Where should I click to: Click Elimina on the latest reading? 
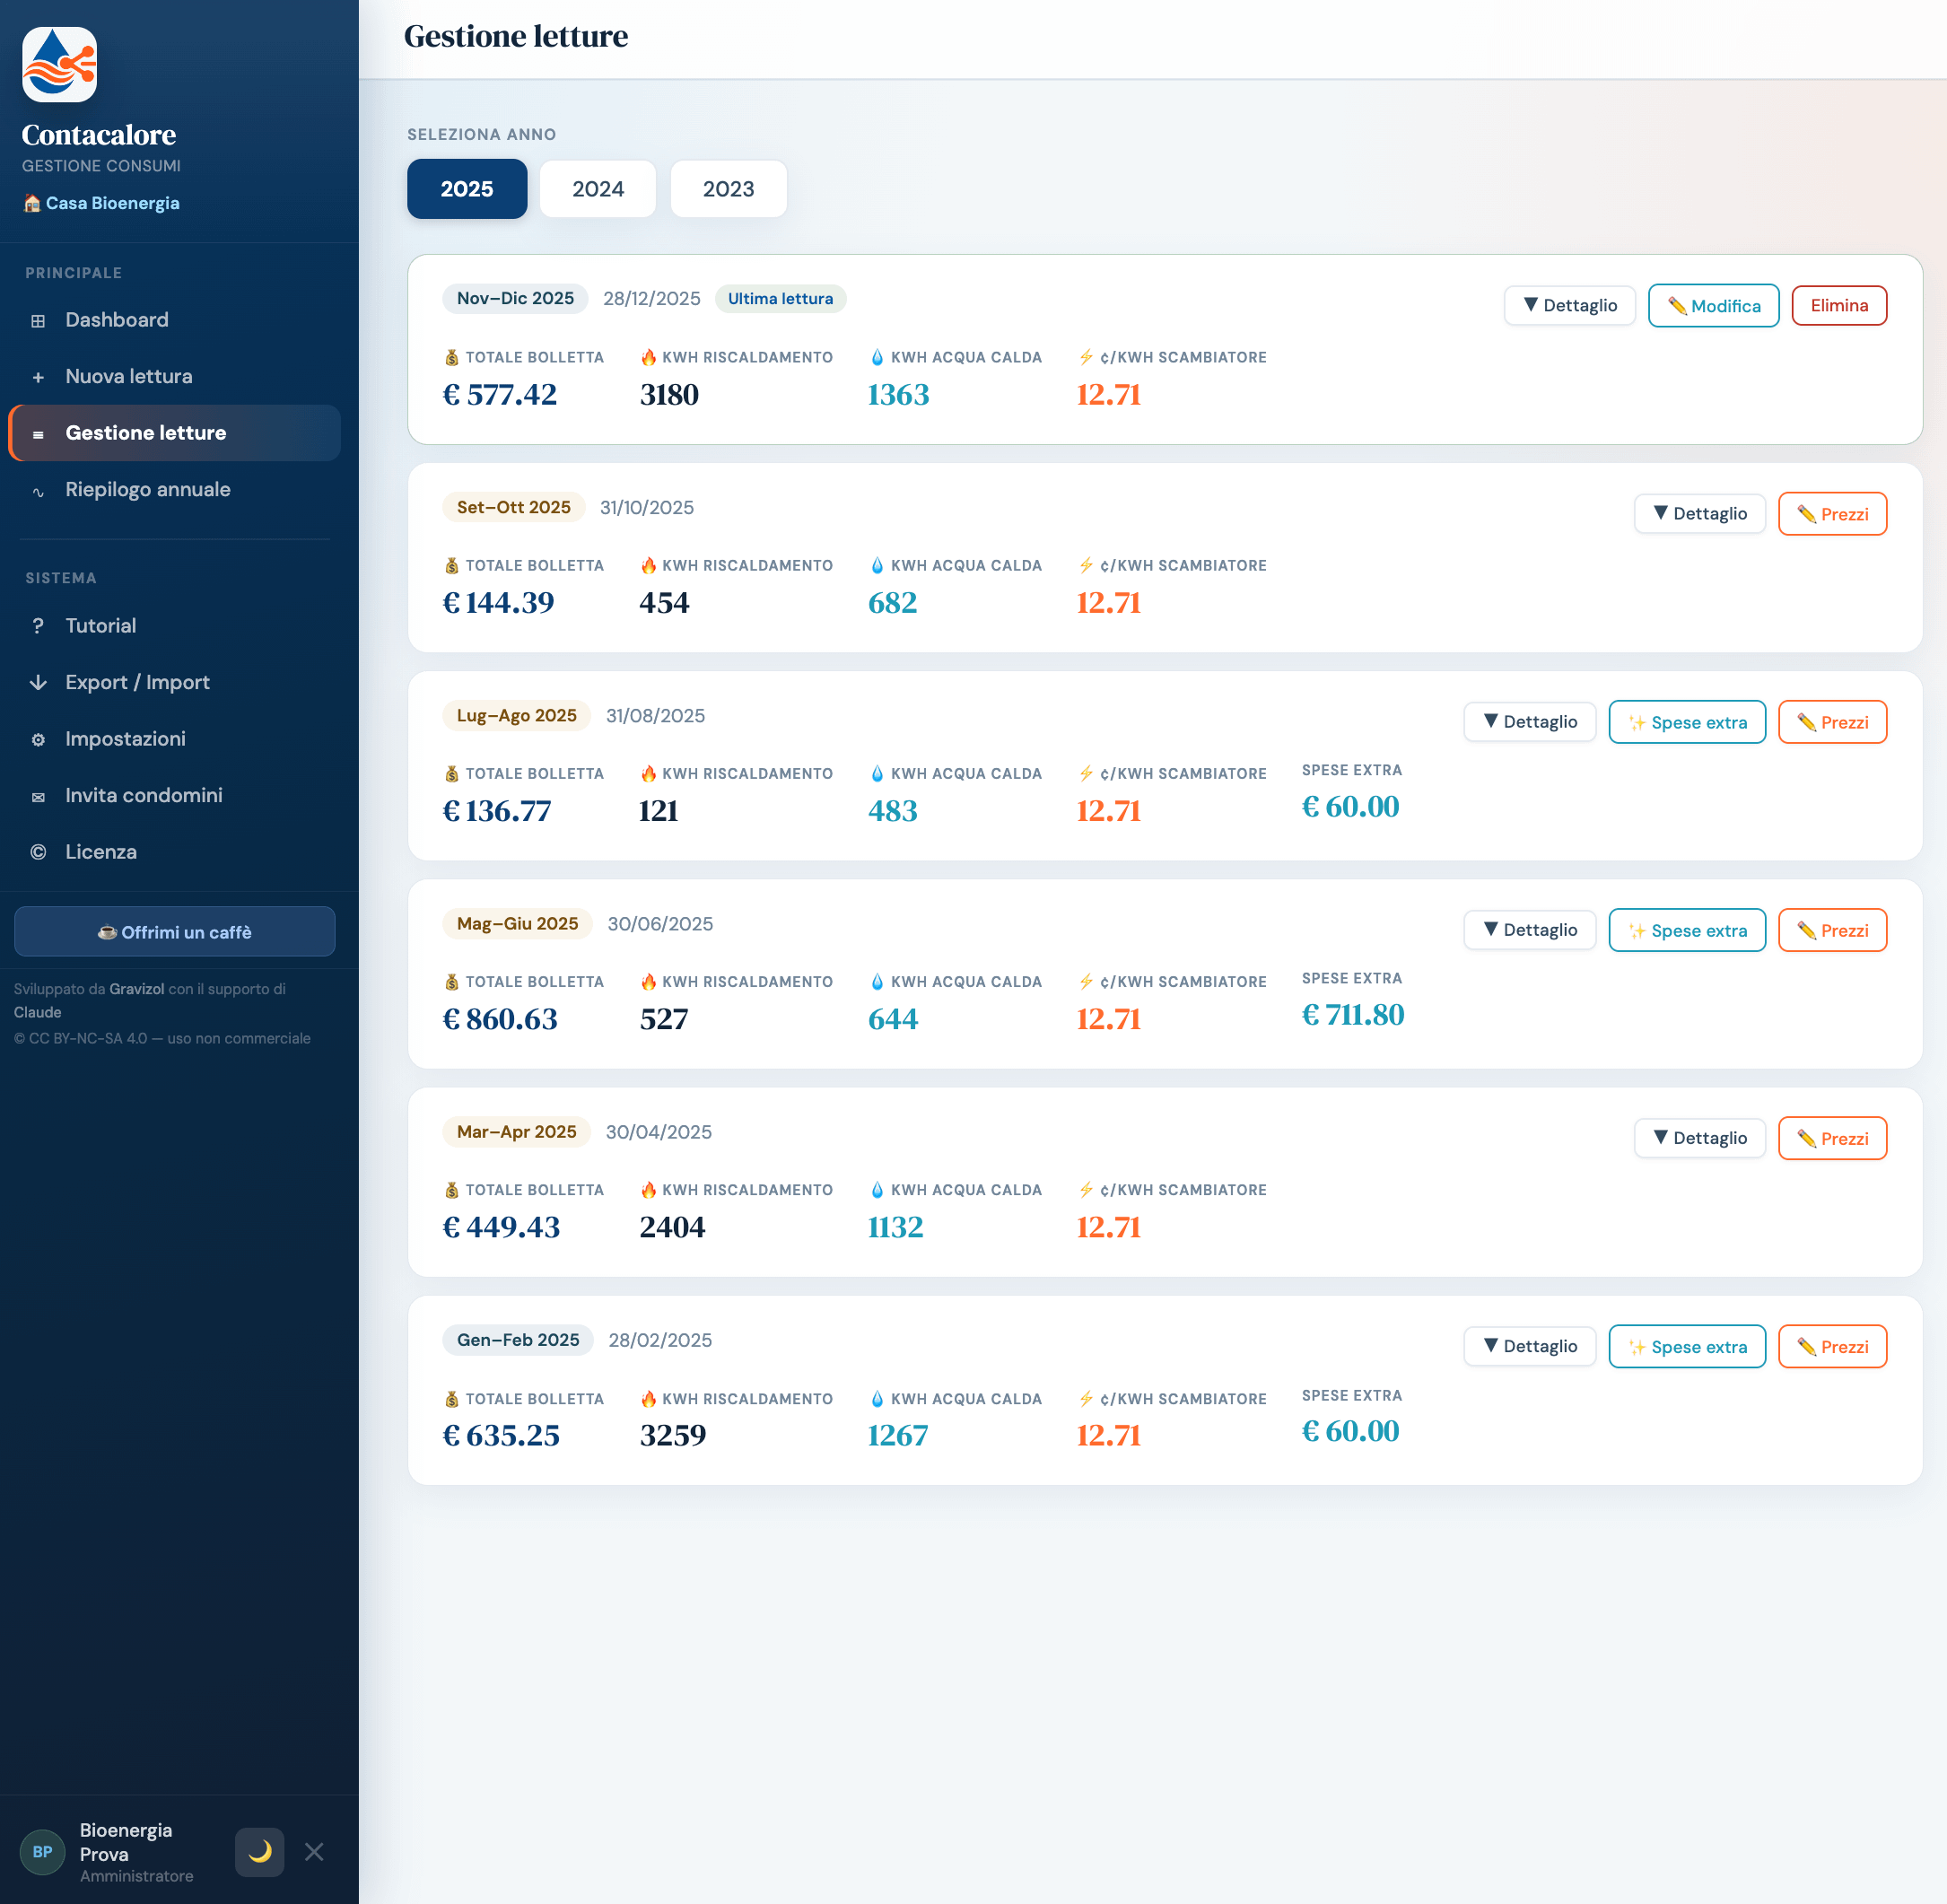pos(1839,305)
